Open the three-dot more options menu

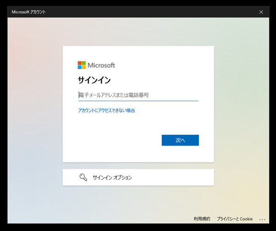pyautogui.click(x=262, y=219)
